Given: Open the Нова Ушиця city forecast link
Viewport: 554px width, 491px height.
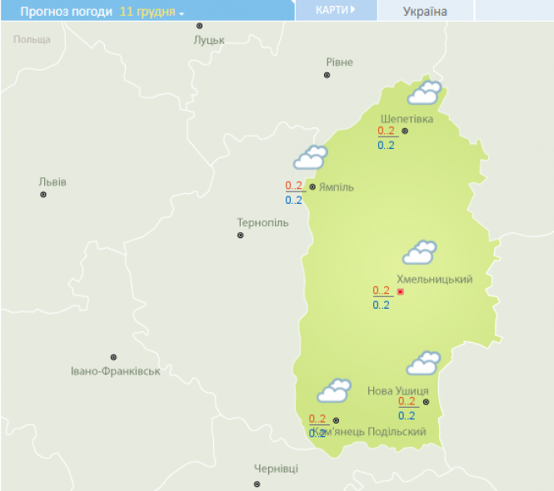Looking at the screenshot, I should 398,390.
